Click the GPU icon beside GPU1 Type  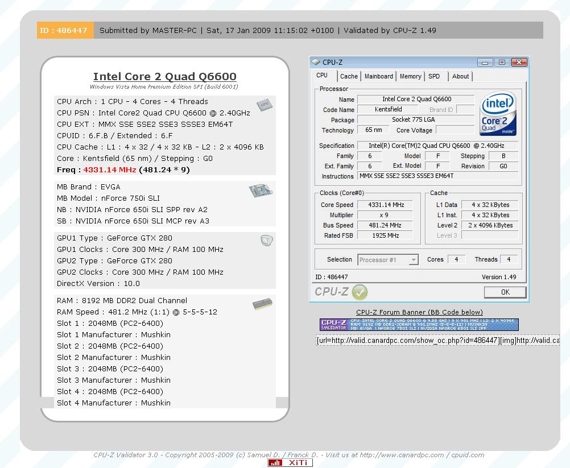[x=266, y=241]
